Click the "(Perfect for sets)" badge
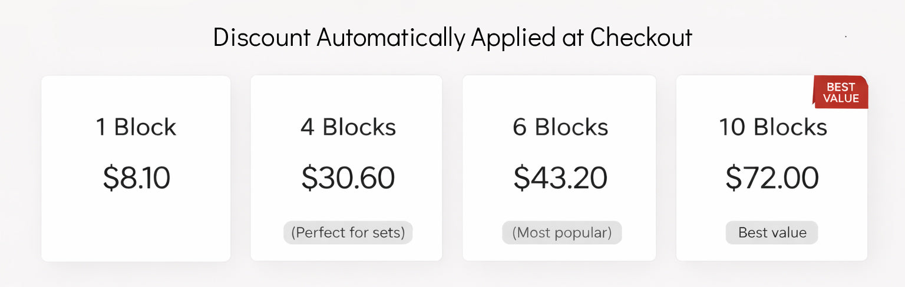The image size is (905, 287). [x=348, y=232]
